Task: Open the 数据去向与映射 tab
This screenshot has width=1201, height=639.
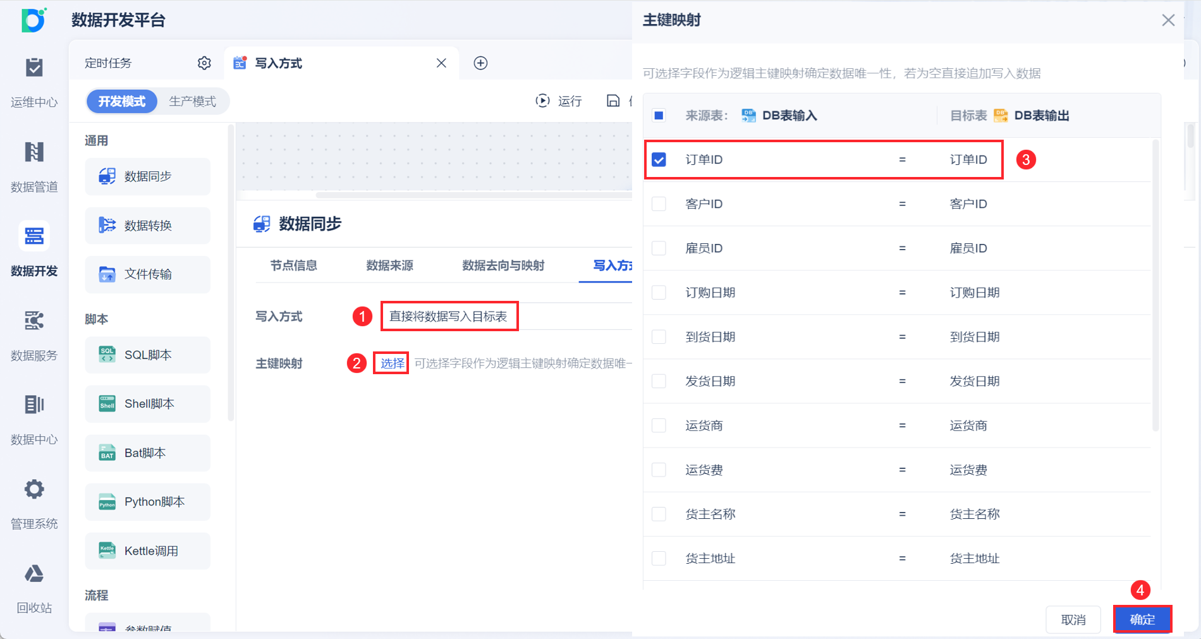Action: [x=503, y=265]
